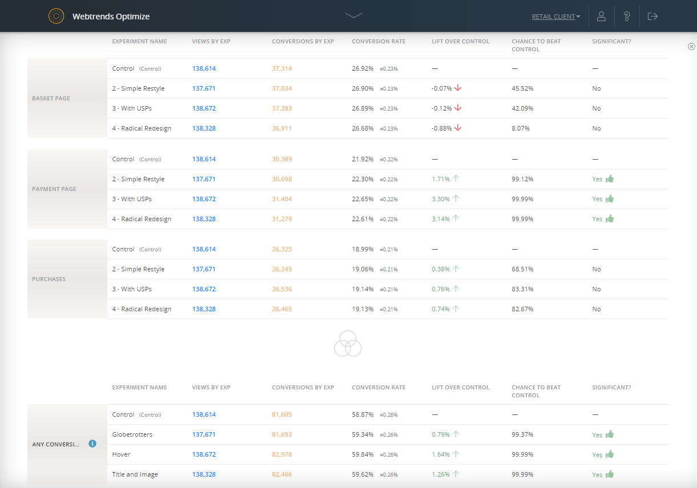Click the close circle icon at right edge
697x488 pixels.
click(x=691, y=46)
